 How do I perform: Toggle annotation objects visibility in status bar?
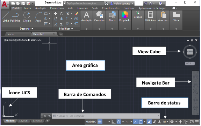[x=149, y=122]
